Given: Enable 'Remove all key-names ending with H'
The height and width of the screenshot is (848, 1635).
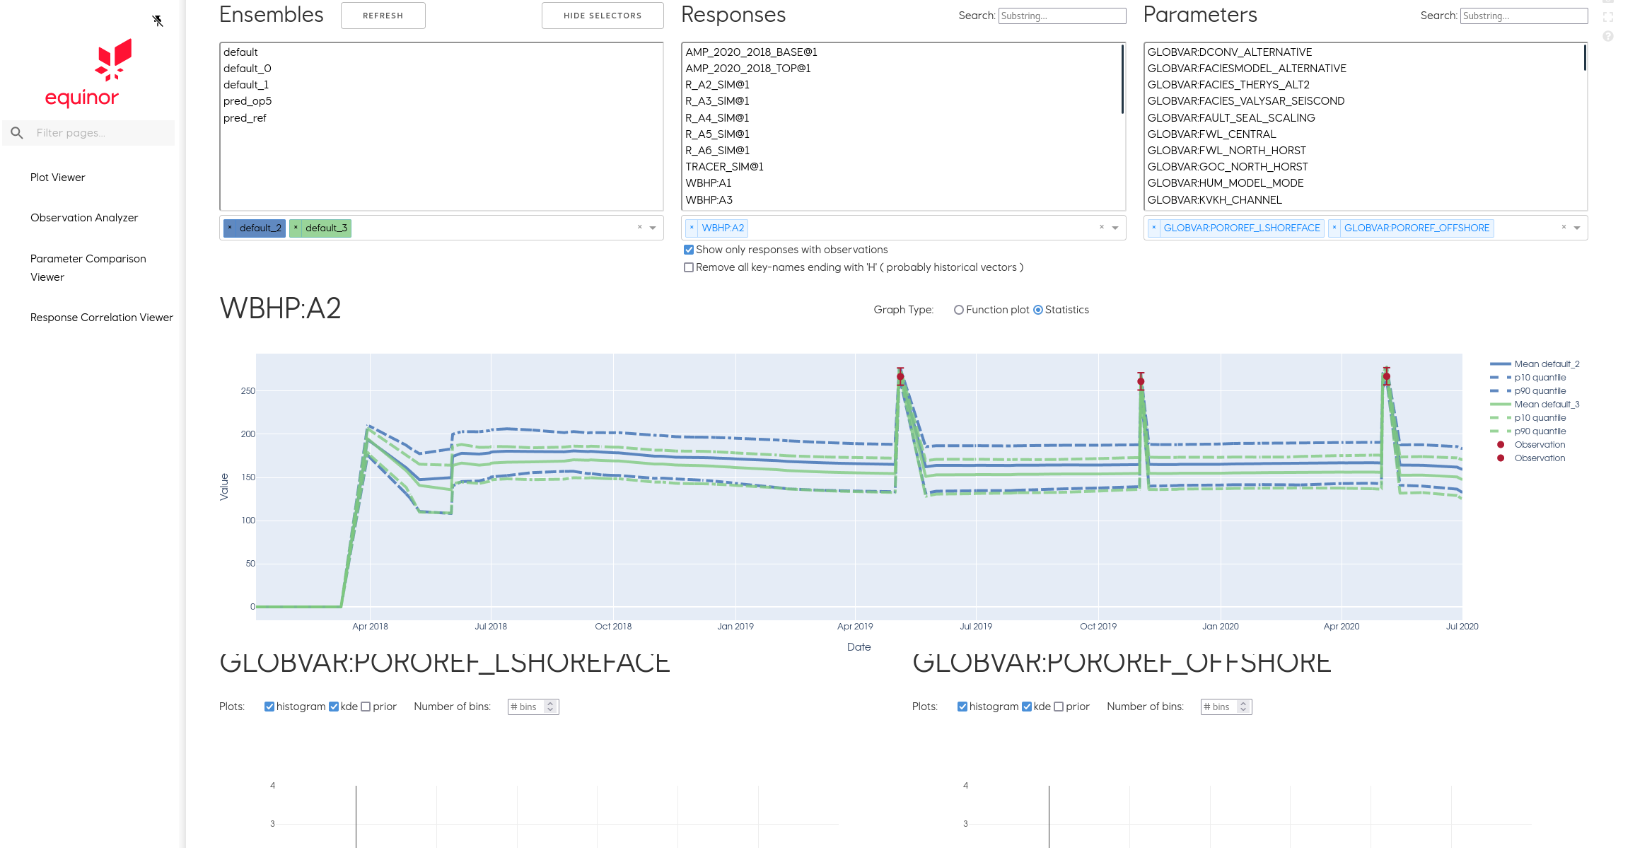Looking at the screenshot, I should click(688, 267).
